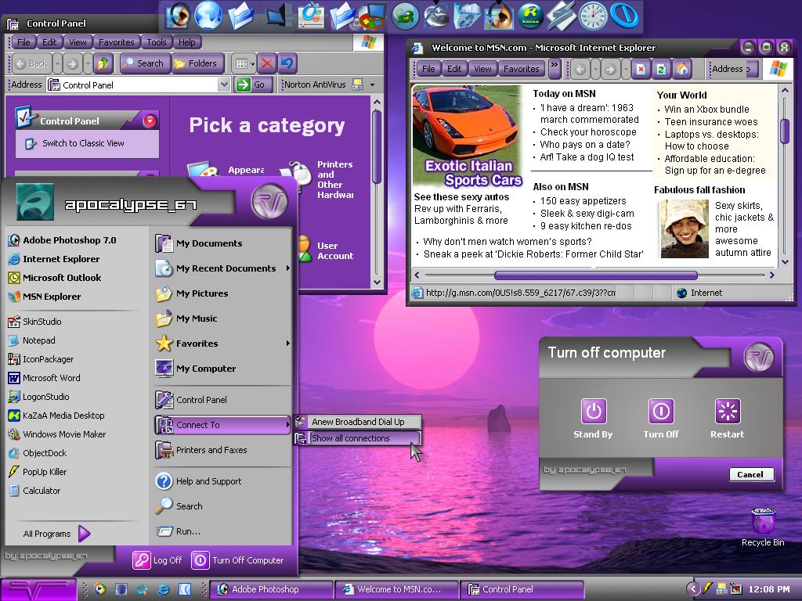Click the Restart icon in Turn off dialog

coord(728,411)
